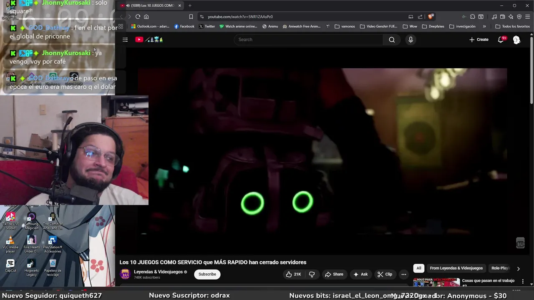Viewport: 534px width, 300px height.
Task: Show more video actions via three dots
Action: pos(403,274)
